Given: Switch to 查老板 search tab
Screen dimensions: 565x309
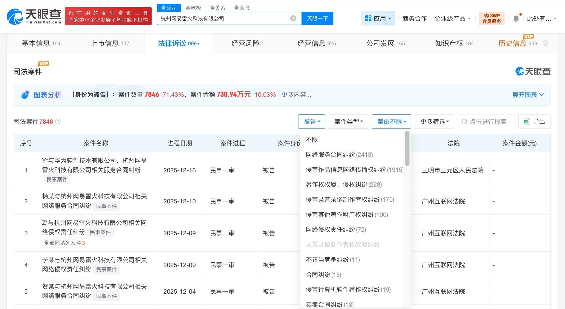Looking at the screenshot, I should pos(193,8).
